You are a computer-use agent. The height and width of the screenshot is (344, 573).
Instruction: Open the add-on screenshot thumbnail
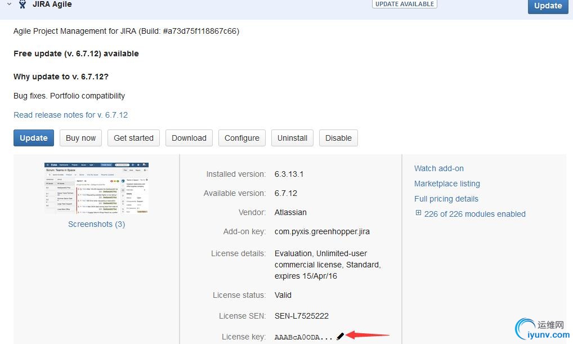(x=96, y=188)
